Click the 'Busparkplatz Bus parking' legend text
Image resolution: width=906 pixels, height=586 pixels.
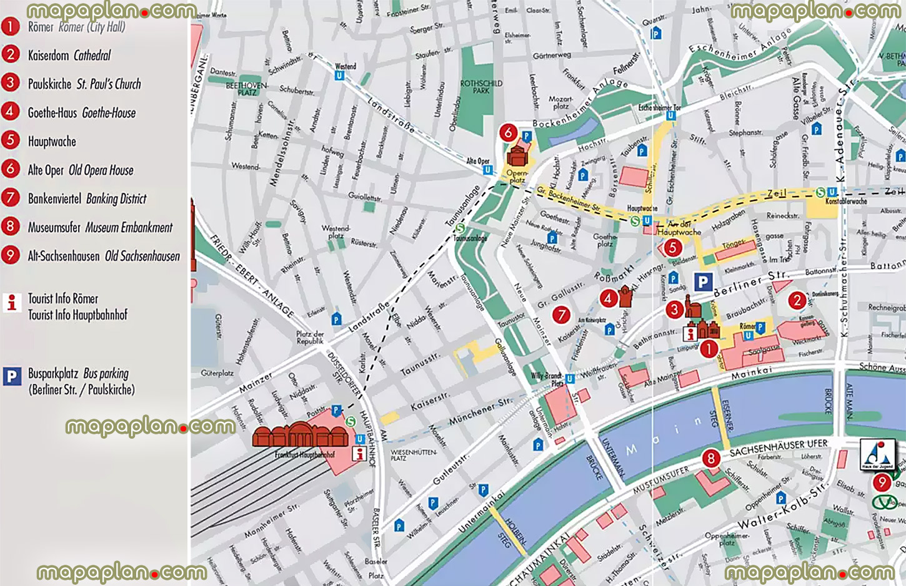pyautogui.click(x=78, y=373)
